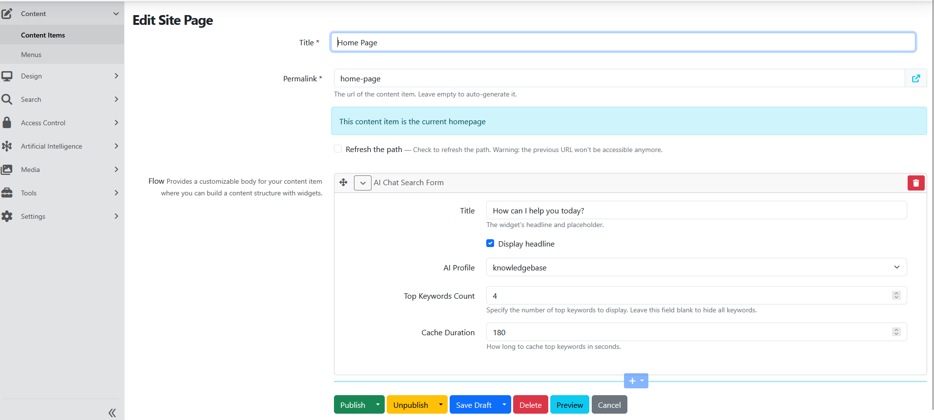
Task: Expand the Tools menu chevron
Action: 116,193
